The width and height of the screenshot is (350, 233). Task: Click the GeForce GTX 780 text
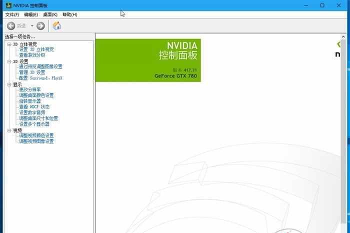[x=175, y=76]
